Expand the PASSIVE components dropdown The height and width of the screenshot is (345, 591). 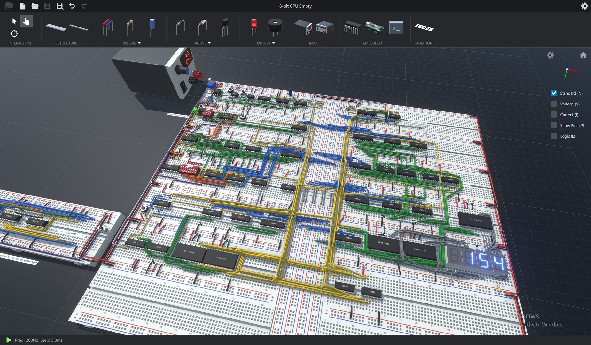point(140,43)
